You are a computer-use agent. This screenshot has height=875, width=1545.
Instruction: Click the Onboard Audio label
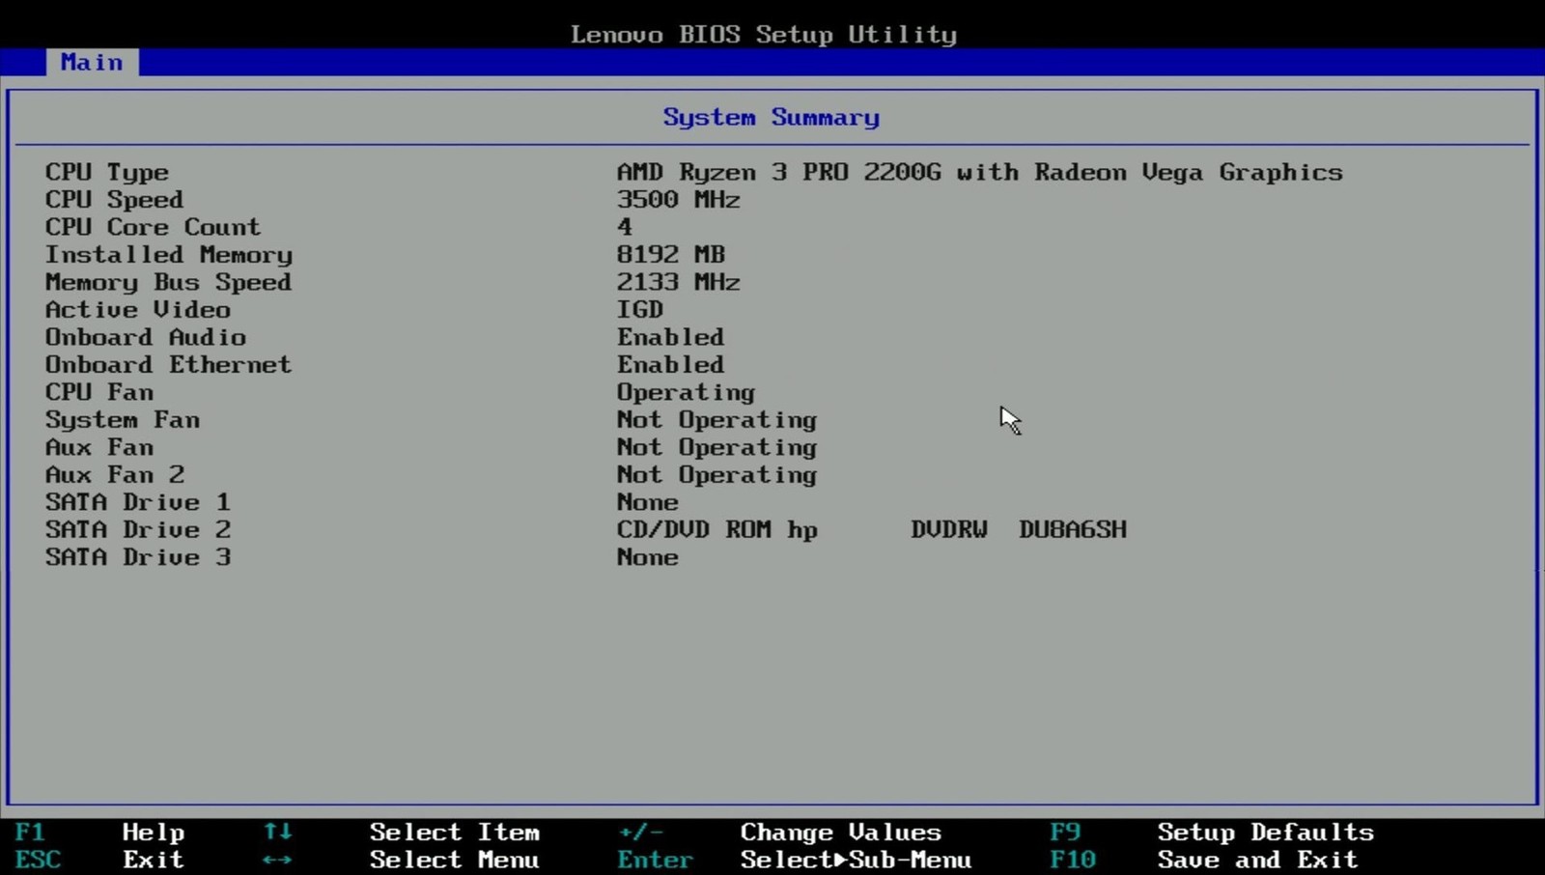(x=145, y=337)
